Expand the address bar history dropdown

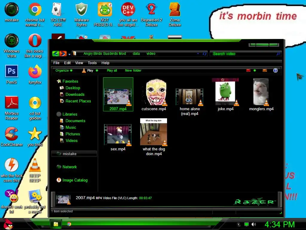click(x=198, y=54)
